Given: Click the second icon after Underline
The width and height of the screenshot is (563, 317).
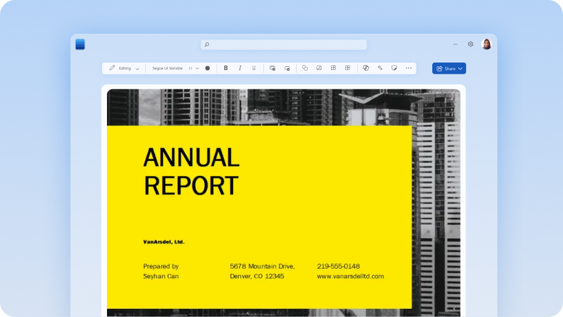Looking at the screenshot, I should (x=287, y=68).
